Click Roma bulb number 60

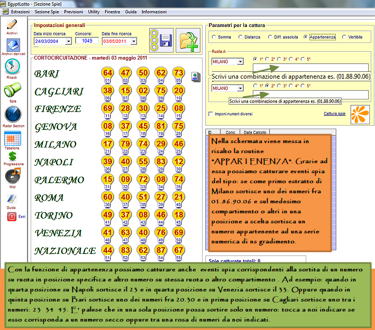click(107, 197)
